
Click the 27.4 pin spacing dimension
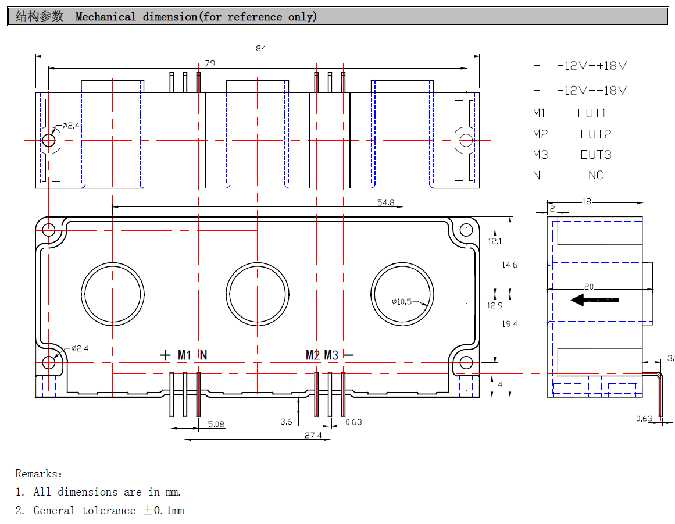[312, 435]
